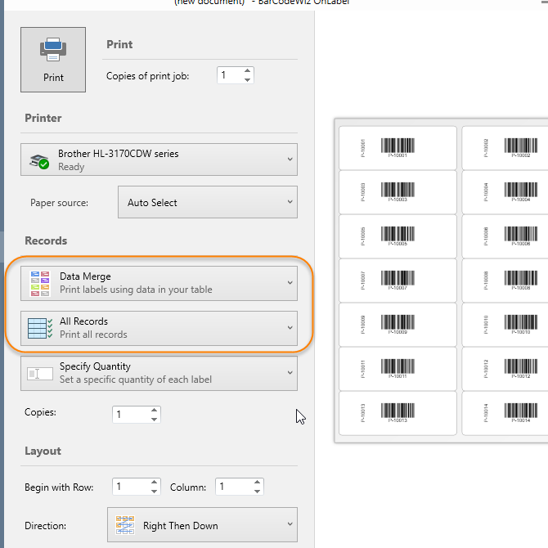Click the large Print button
The width and height of the screenshot is (548, 548).
tap(53, 60)
